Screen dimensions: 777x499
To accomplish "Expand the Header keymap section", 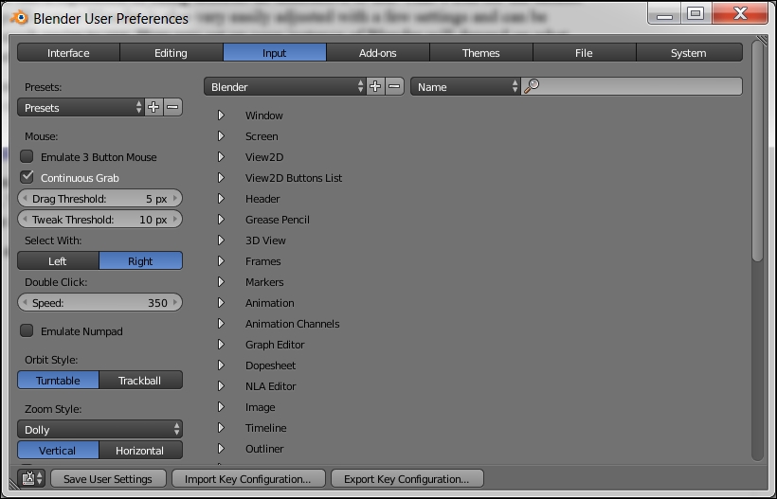I will click(221, 198).
